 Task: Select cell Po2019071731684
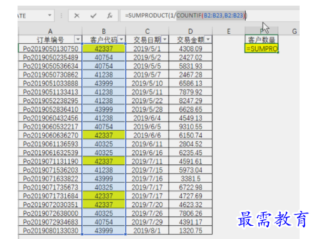(50, 196)
